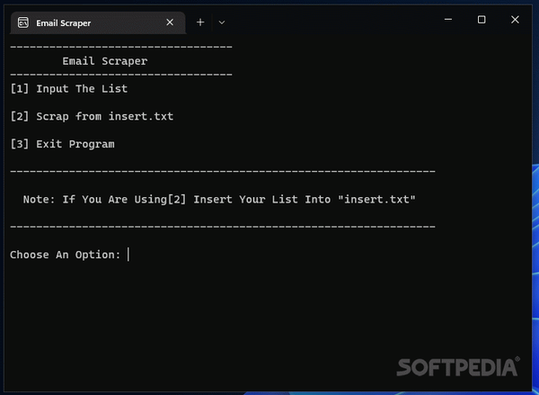The width and height of the screenshot is (539, 395).
Task: Click the empty title bar drag area
Action: pos(332,20)
